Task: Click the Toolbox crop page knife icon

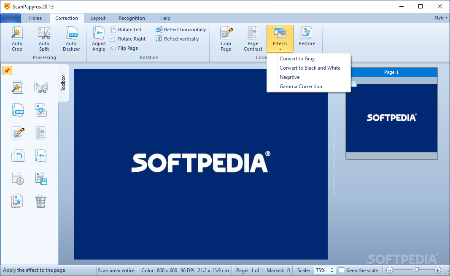Action: 18,133
